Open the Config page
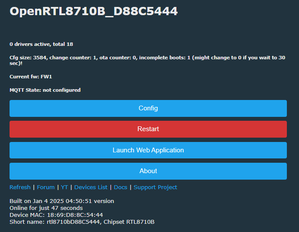 pos(148,108)
